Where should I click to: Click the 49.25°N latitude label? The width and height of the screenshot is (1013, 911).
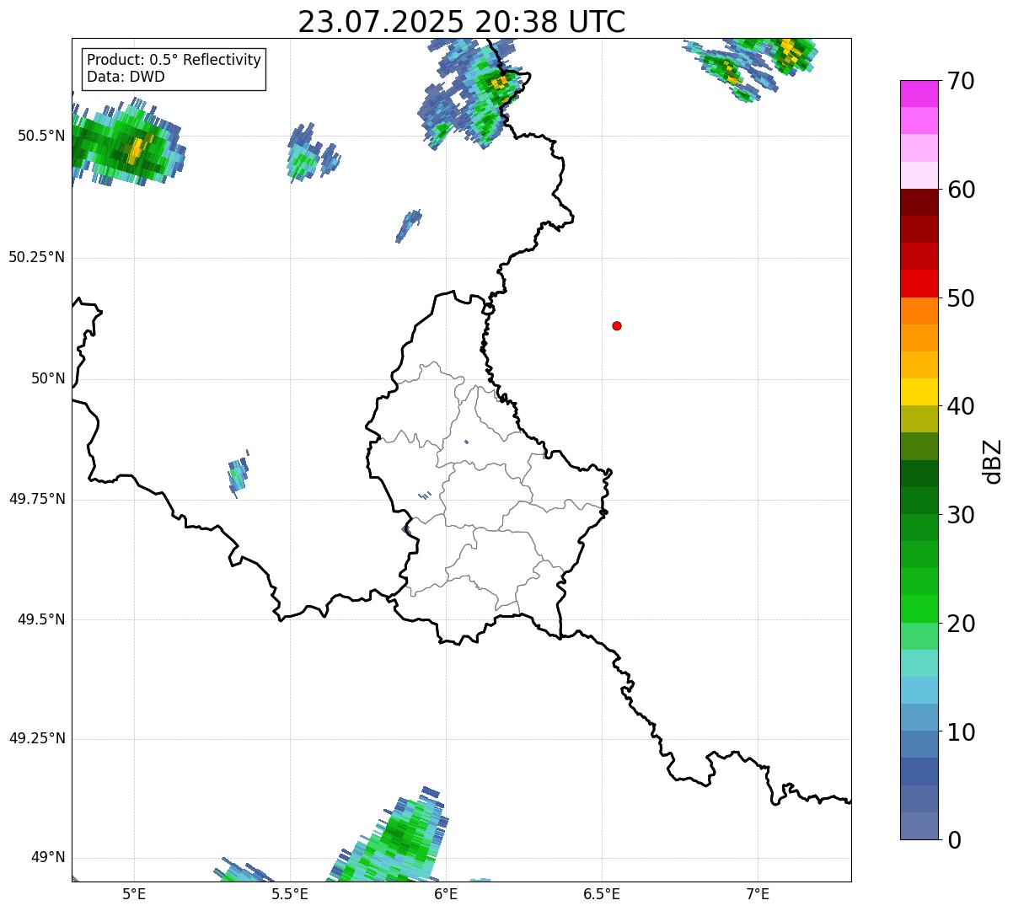click(x=37, y=739)
